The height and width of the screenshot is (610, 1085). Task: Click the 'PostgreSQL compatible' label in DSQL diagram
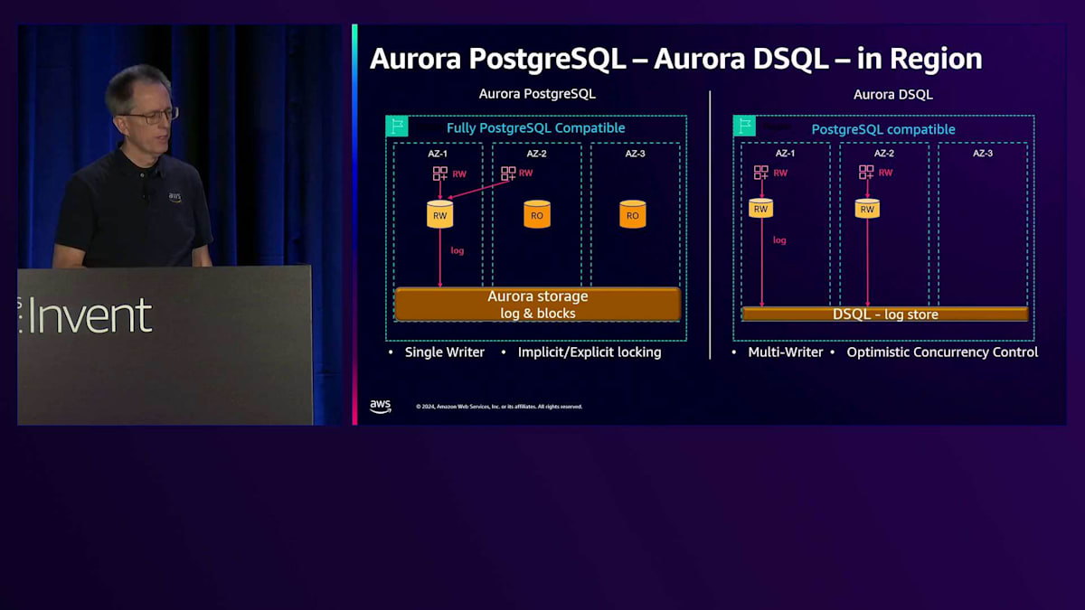(883, 129)
